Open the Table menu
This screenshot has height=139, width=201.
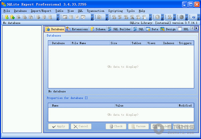59,11
